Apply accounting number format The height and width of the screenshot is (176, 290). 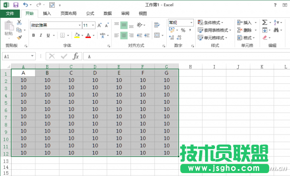tap(172, 30)
